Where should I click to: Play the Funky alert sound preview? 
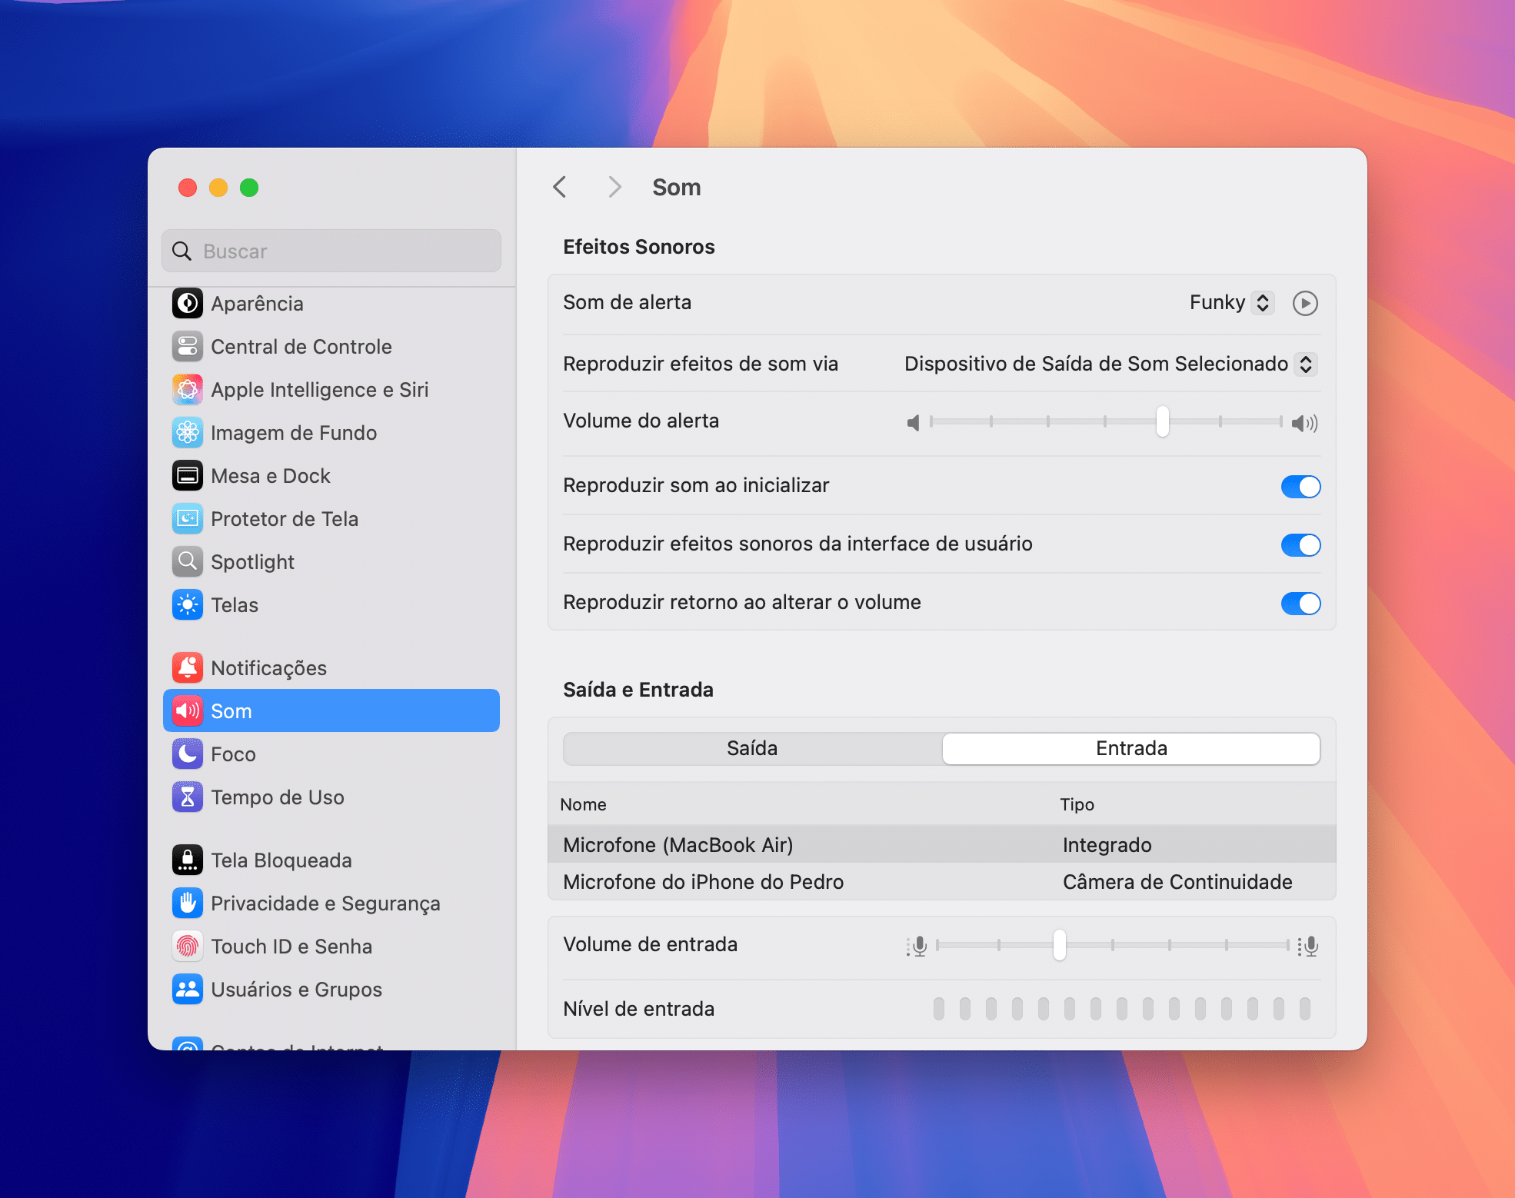1305,304
